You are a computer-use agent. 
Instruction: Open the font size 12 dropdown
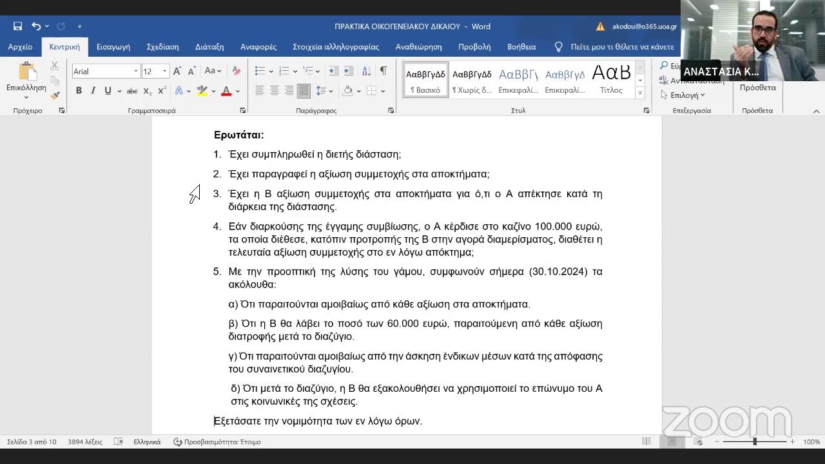(x=164, y=72)
